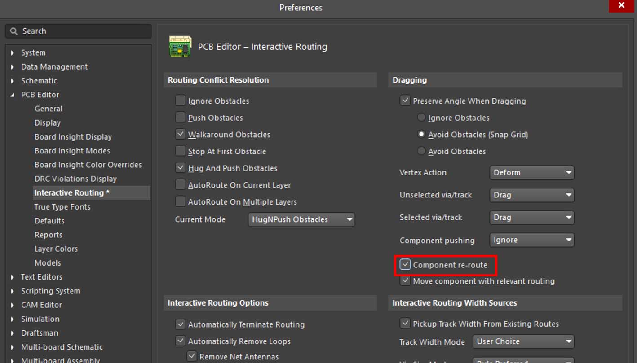Expand the Draftsman category arrow
The height and width of the screenshot is (363, 637).
(x=13, y=333)
